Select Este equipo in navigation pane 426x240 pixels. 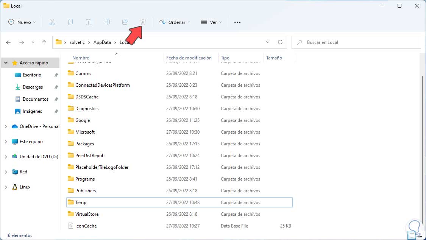click(x=31, y=142)
